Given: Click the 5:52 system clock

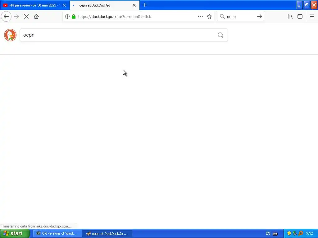Looking at the screenshot, I should tap(309, 233).
